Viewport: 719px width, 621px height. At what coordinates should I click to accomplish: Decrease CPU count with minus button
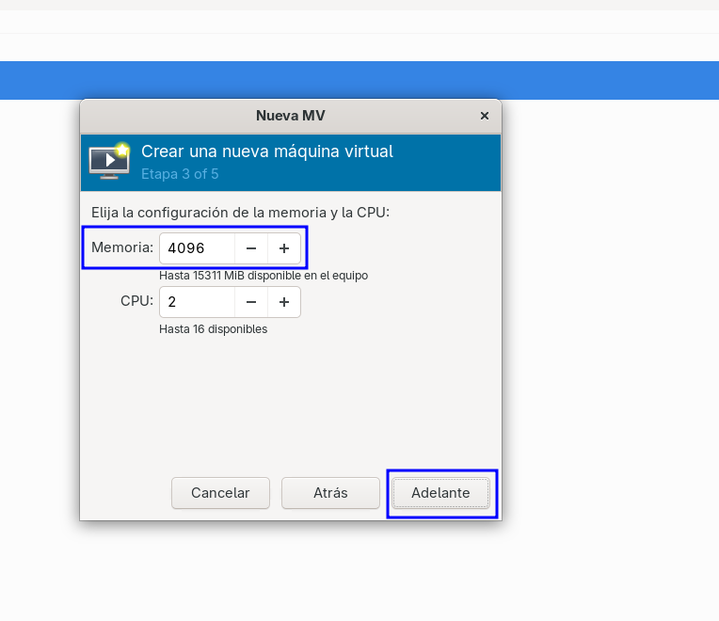coord(251,302)
